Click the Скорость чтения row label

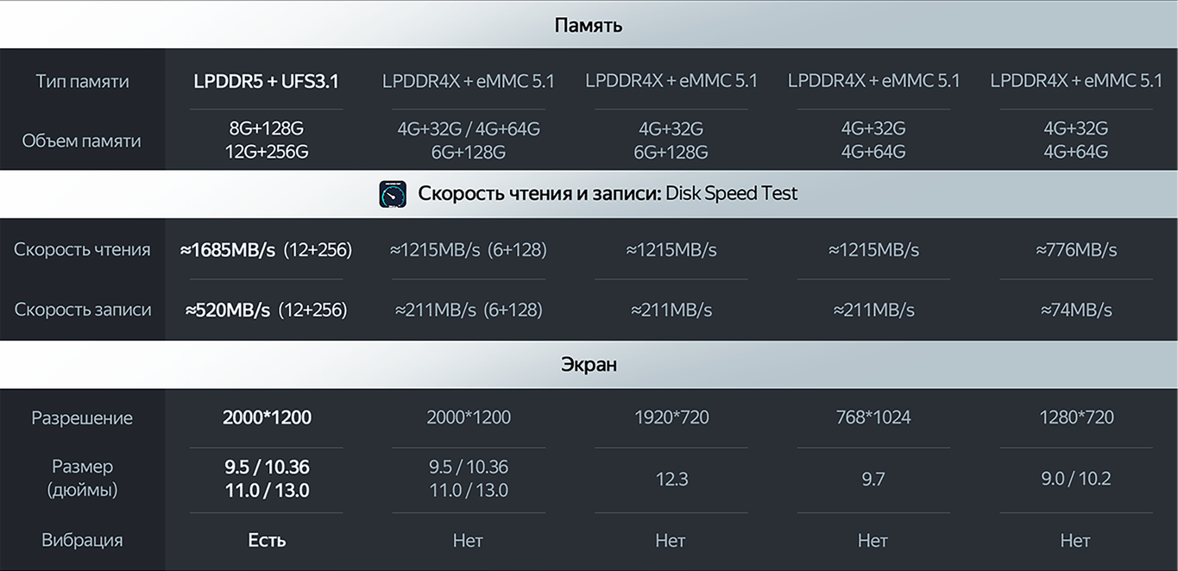pyautogui.click(x=82, y=250)
